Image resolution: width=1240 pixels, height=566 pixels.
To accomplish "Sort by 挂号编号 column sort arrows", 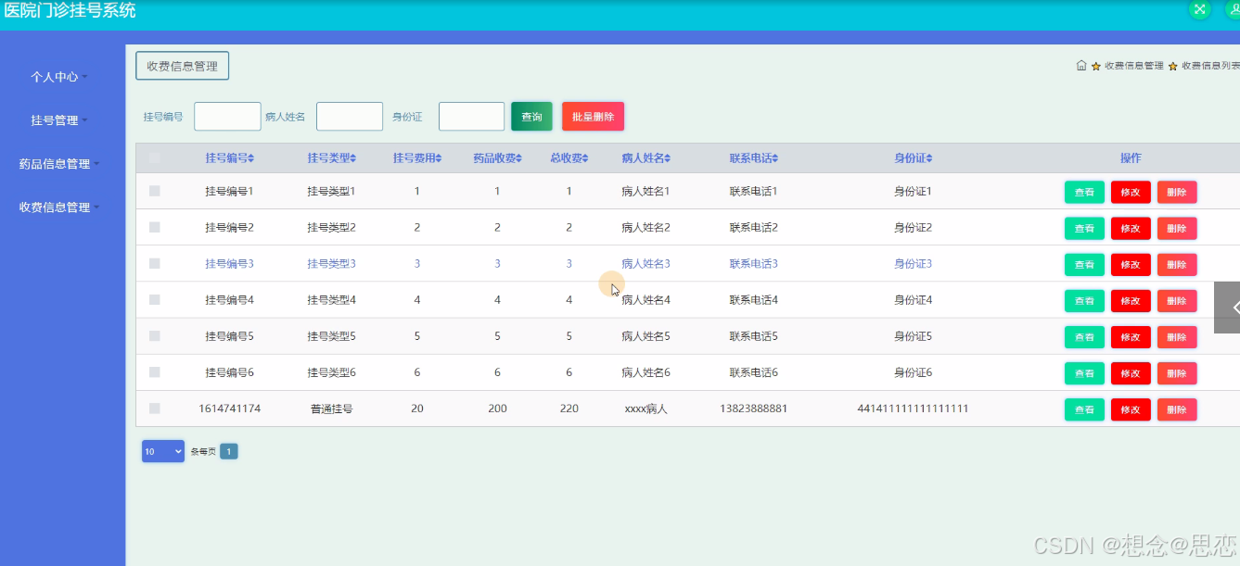I will click(x=250, y=158).
